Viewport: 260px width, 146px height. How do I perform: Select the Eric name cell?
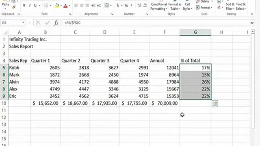click(x=19, y=96)
